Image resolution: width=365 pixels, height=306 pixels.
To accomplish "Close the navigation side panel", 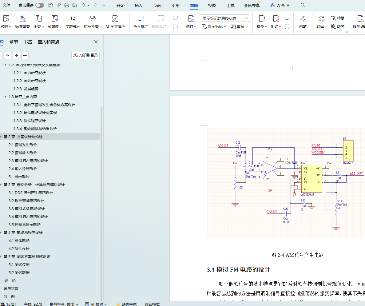I will pyautogui.click(x=96, y=42).
